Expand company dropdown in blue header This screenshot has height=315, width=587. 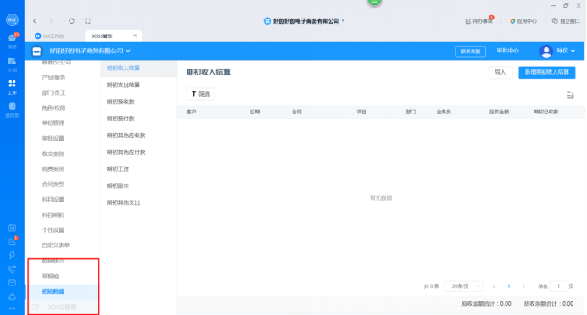pos(128,51)
